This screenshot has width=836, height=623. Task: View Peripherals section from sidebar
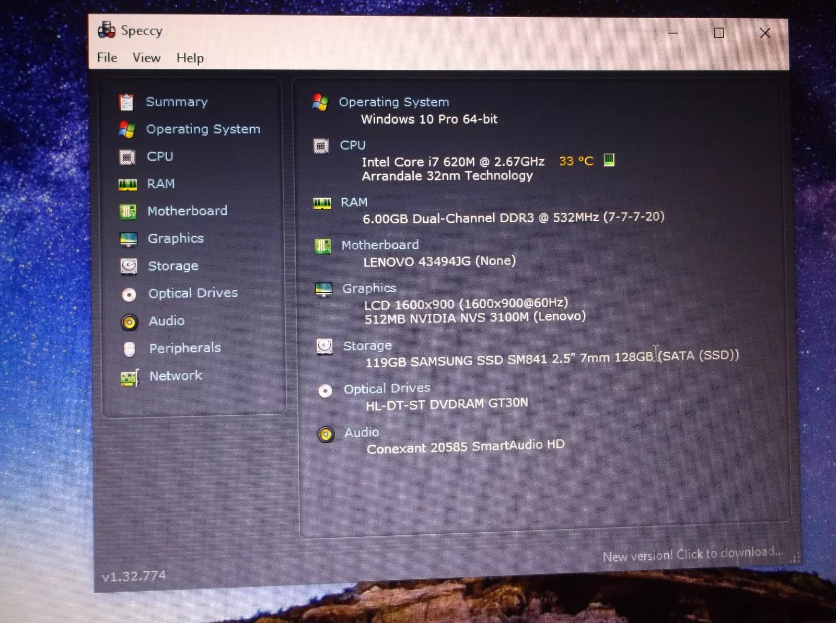[x=185, y=348]
